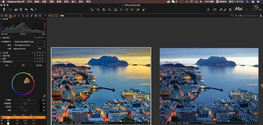Select the gray-blue color swatch row

coord(24,120)
